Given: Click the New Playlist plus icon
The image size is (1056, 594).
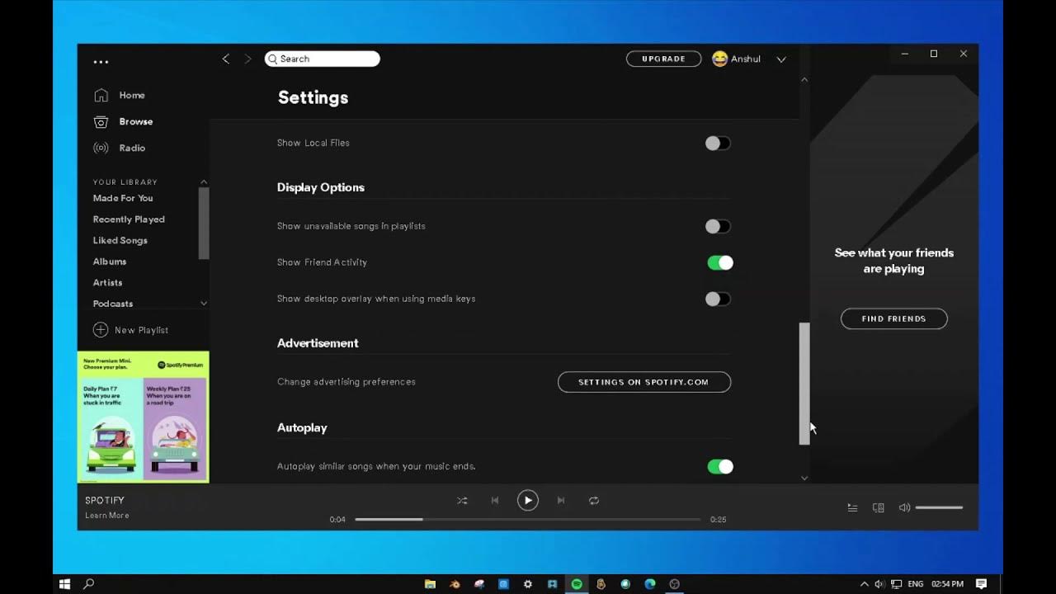Looking at the screenshot, I should click(x=101, y=330).
